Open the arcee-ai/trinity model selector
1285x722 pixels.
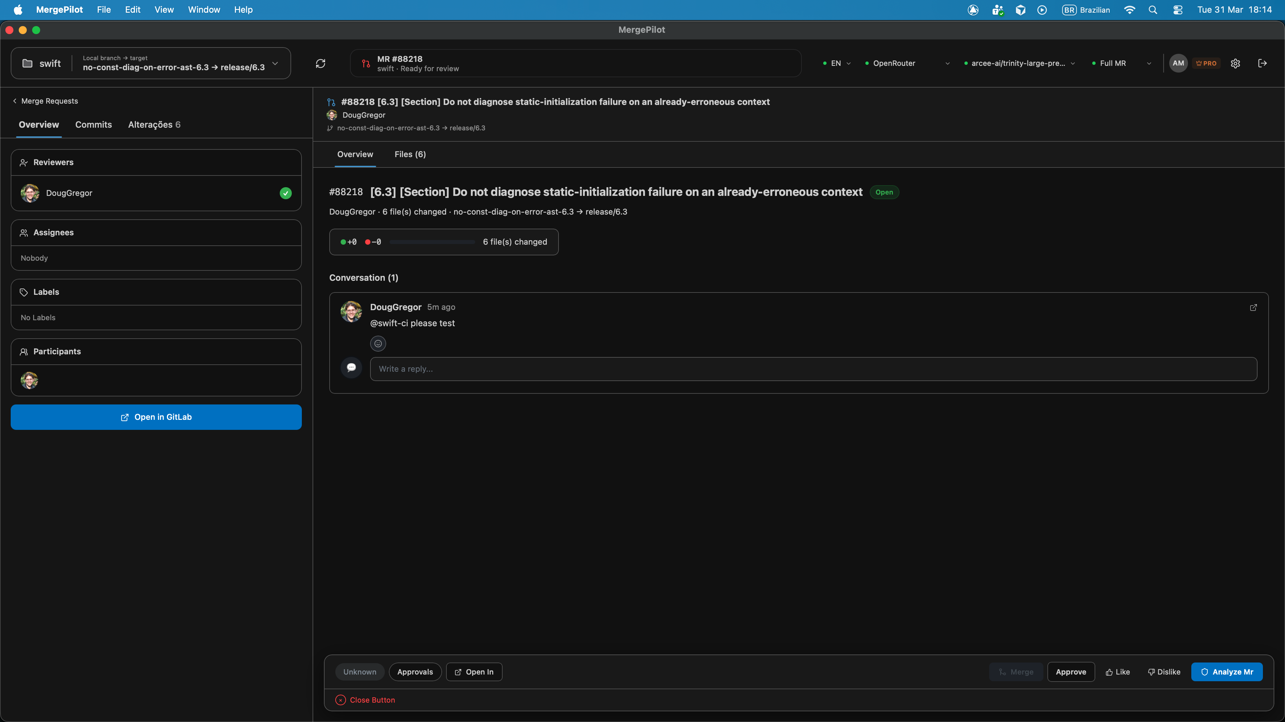click(x=1019, y=63)
